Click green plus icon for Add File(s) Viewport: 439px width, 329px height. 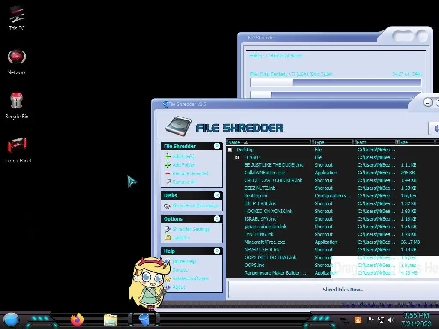tap(168, 156)
